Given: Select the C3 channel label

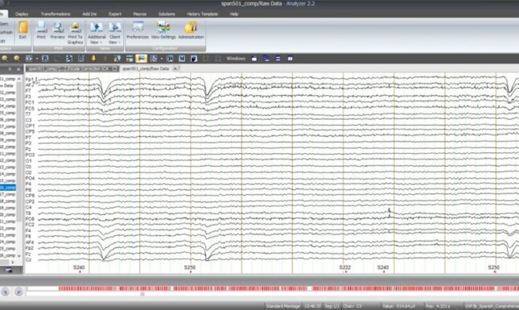Looking at the screenshot, I should point(28,120).
